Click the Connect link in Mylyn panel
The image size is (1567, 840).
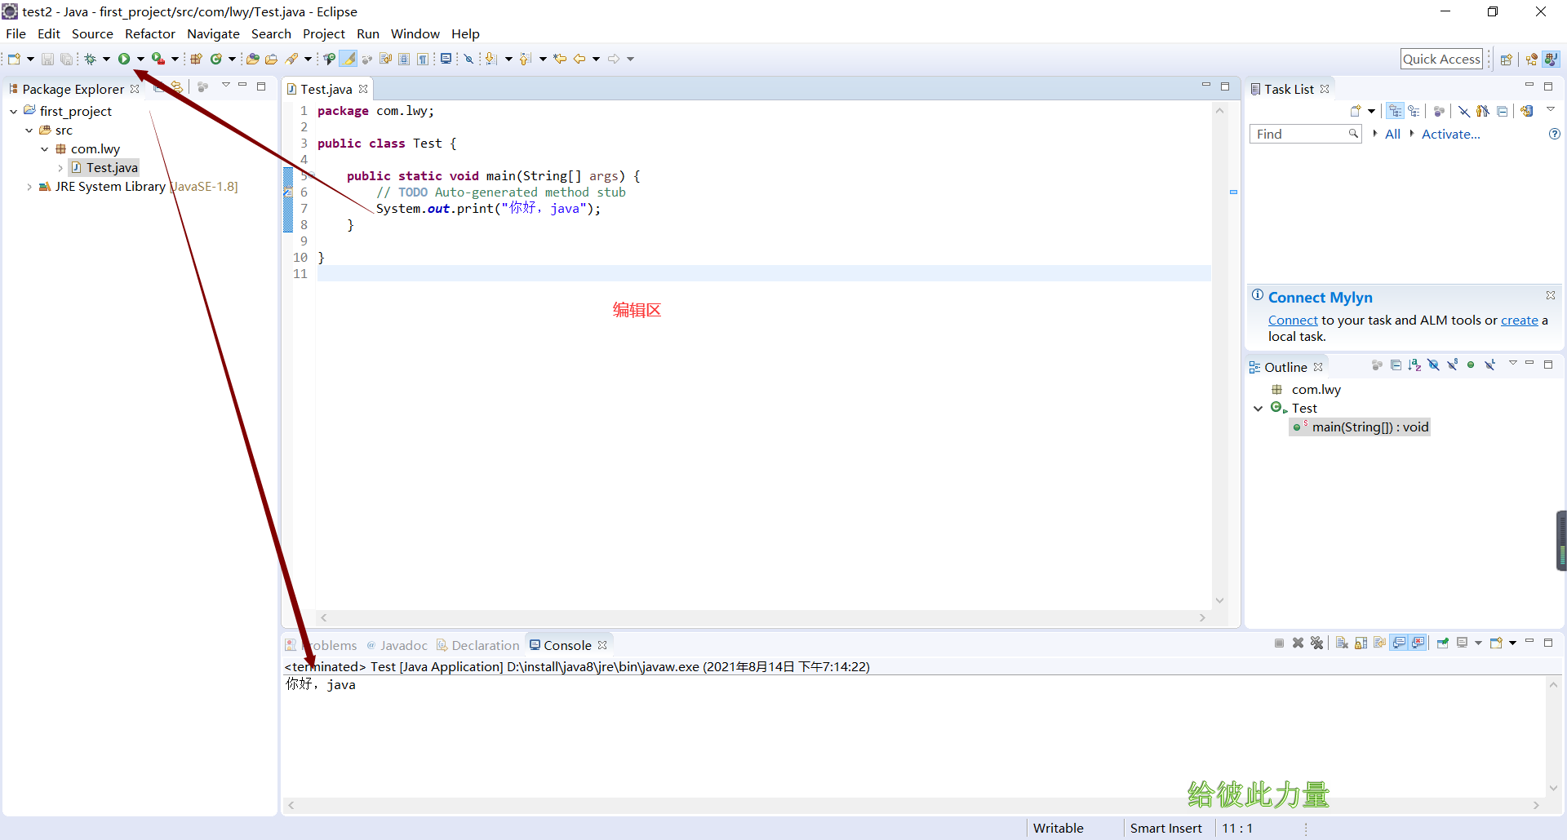[1293, 321]
